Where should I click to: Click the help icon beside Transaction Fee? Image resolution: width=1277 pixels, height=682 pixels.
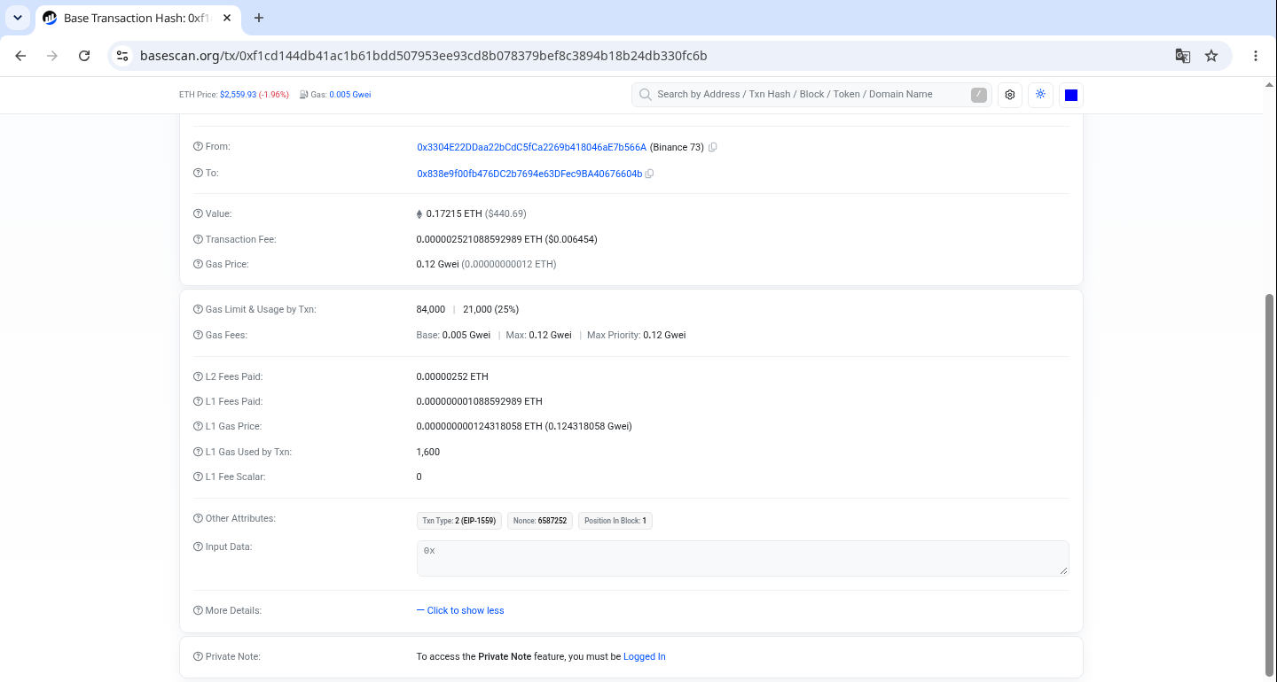(x=198, y=239)
